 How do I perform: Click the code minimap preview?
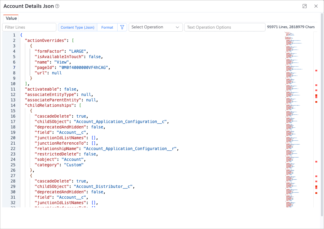pos(294,108)
